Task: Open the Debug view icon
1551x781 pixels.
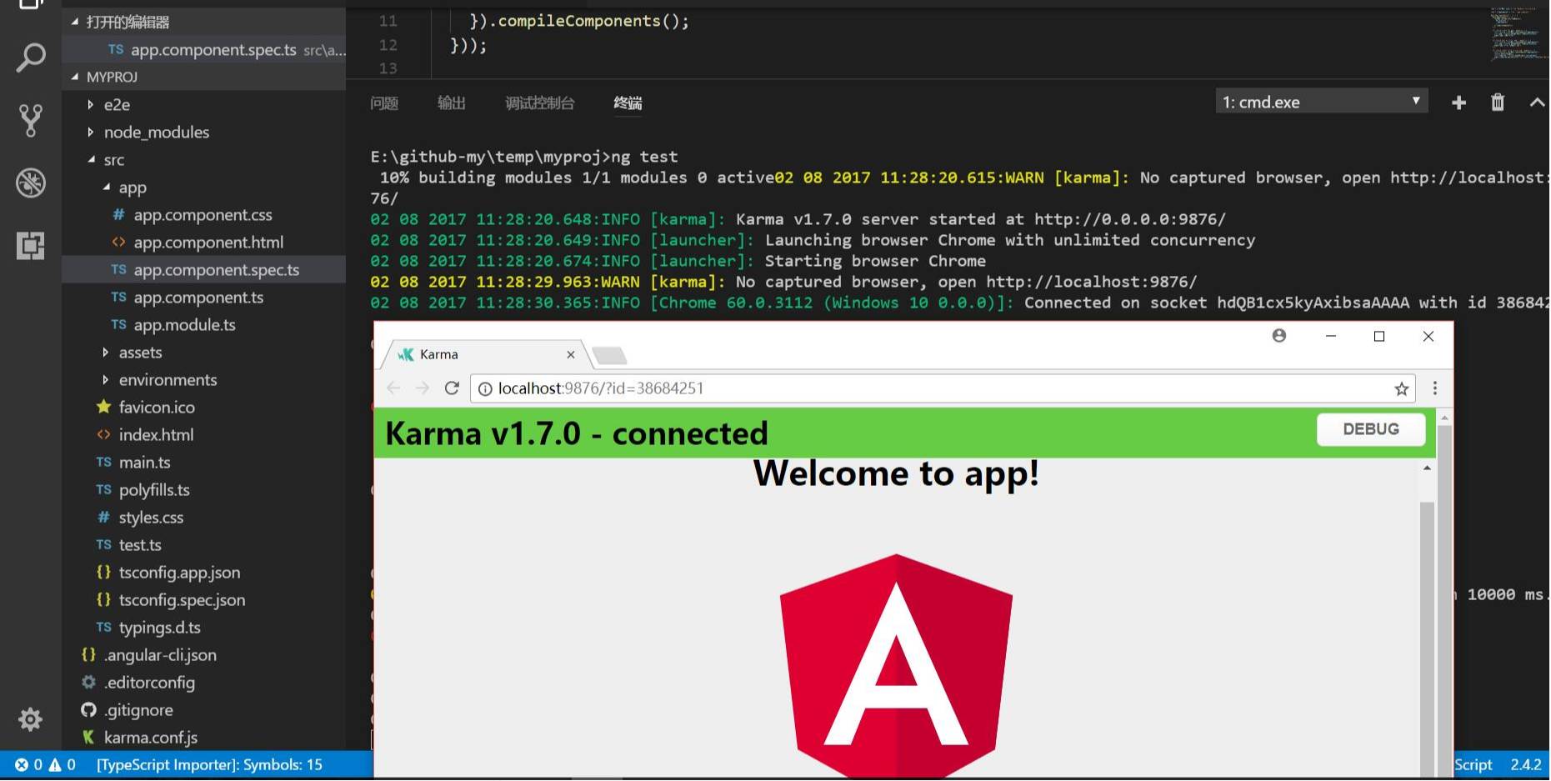Action: pyautogui.click(x=31, y=183)
